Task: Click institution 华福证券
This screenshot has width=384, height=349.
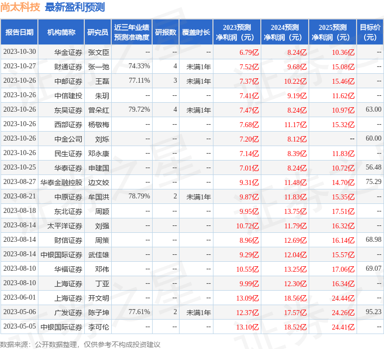Action: click(68, 269)
